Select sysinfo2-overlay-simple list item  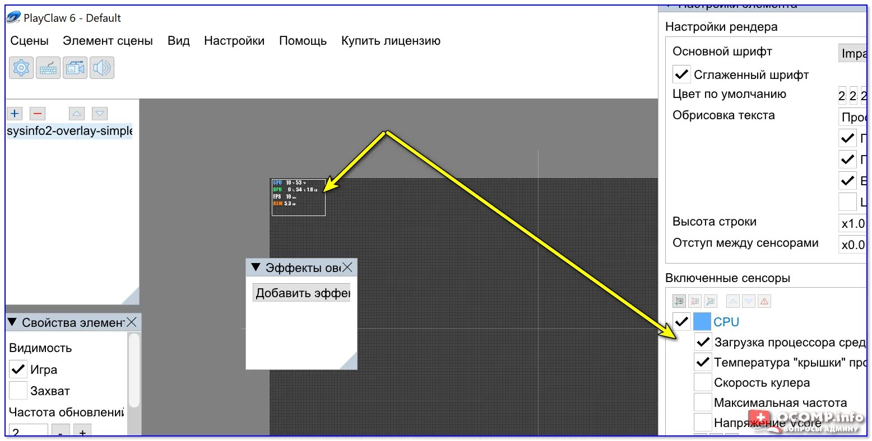click(x=69, y=131)
